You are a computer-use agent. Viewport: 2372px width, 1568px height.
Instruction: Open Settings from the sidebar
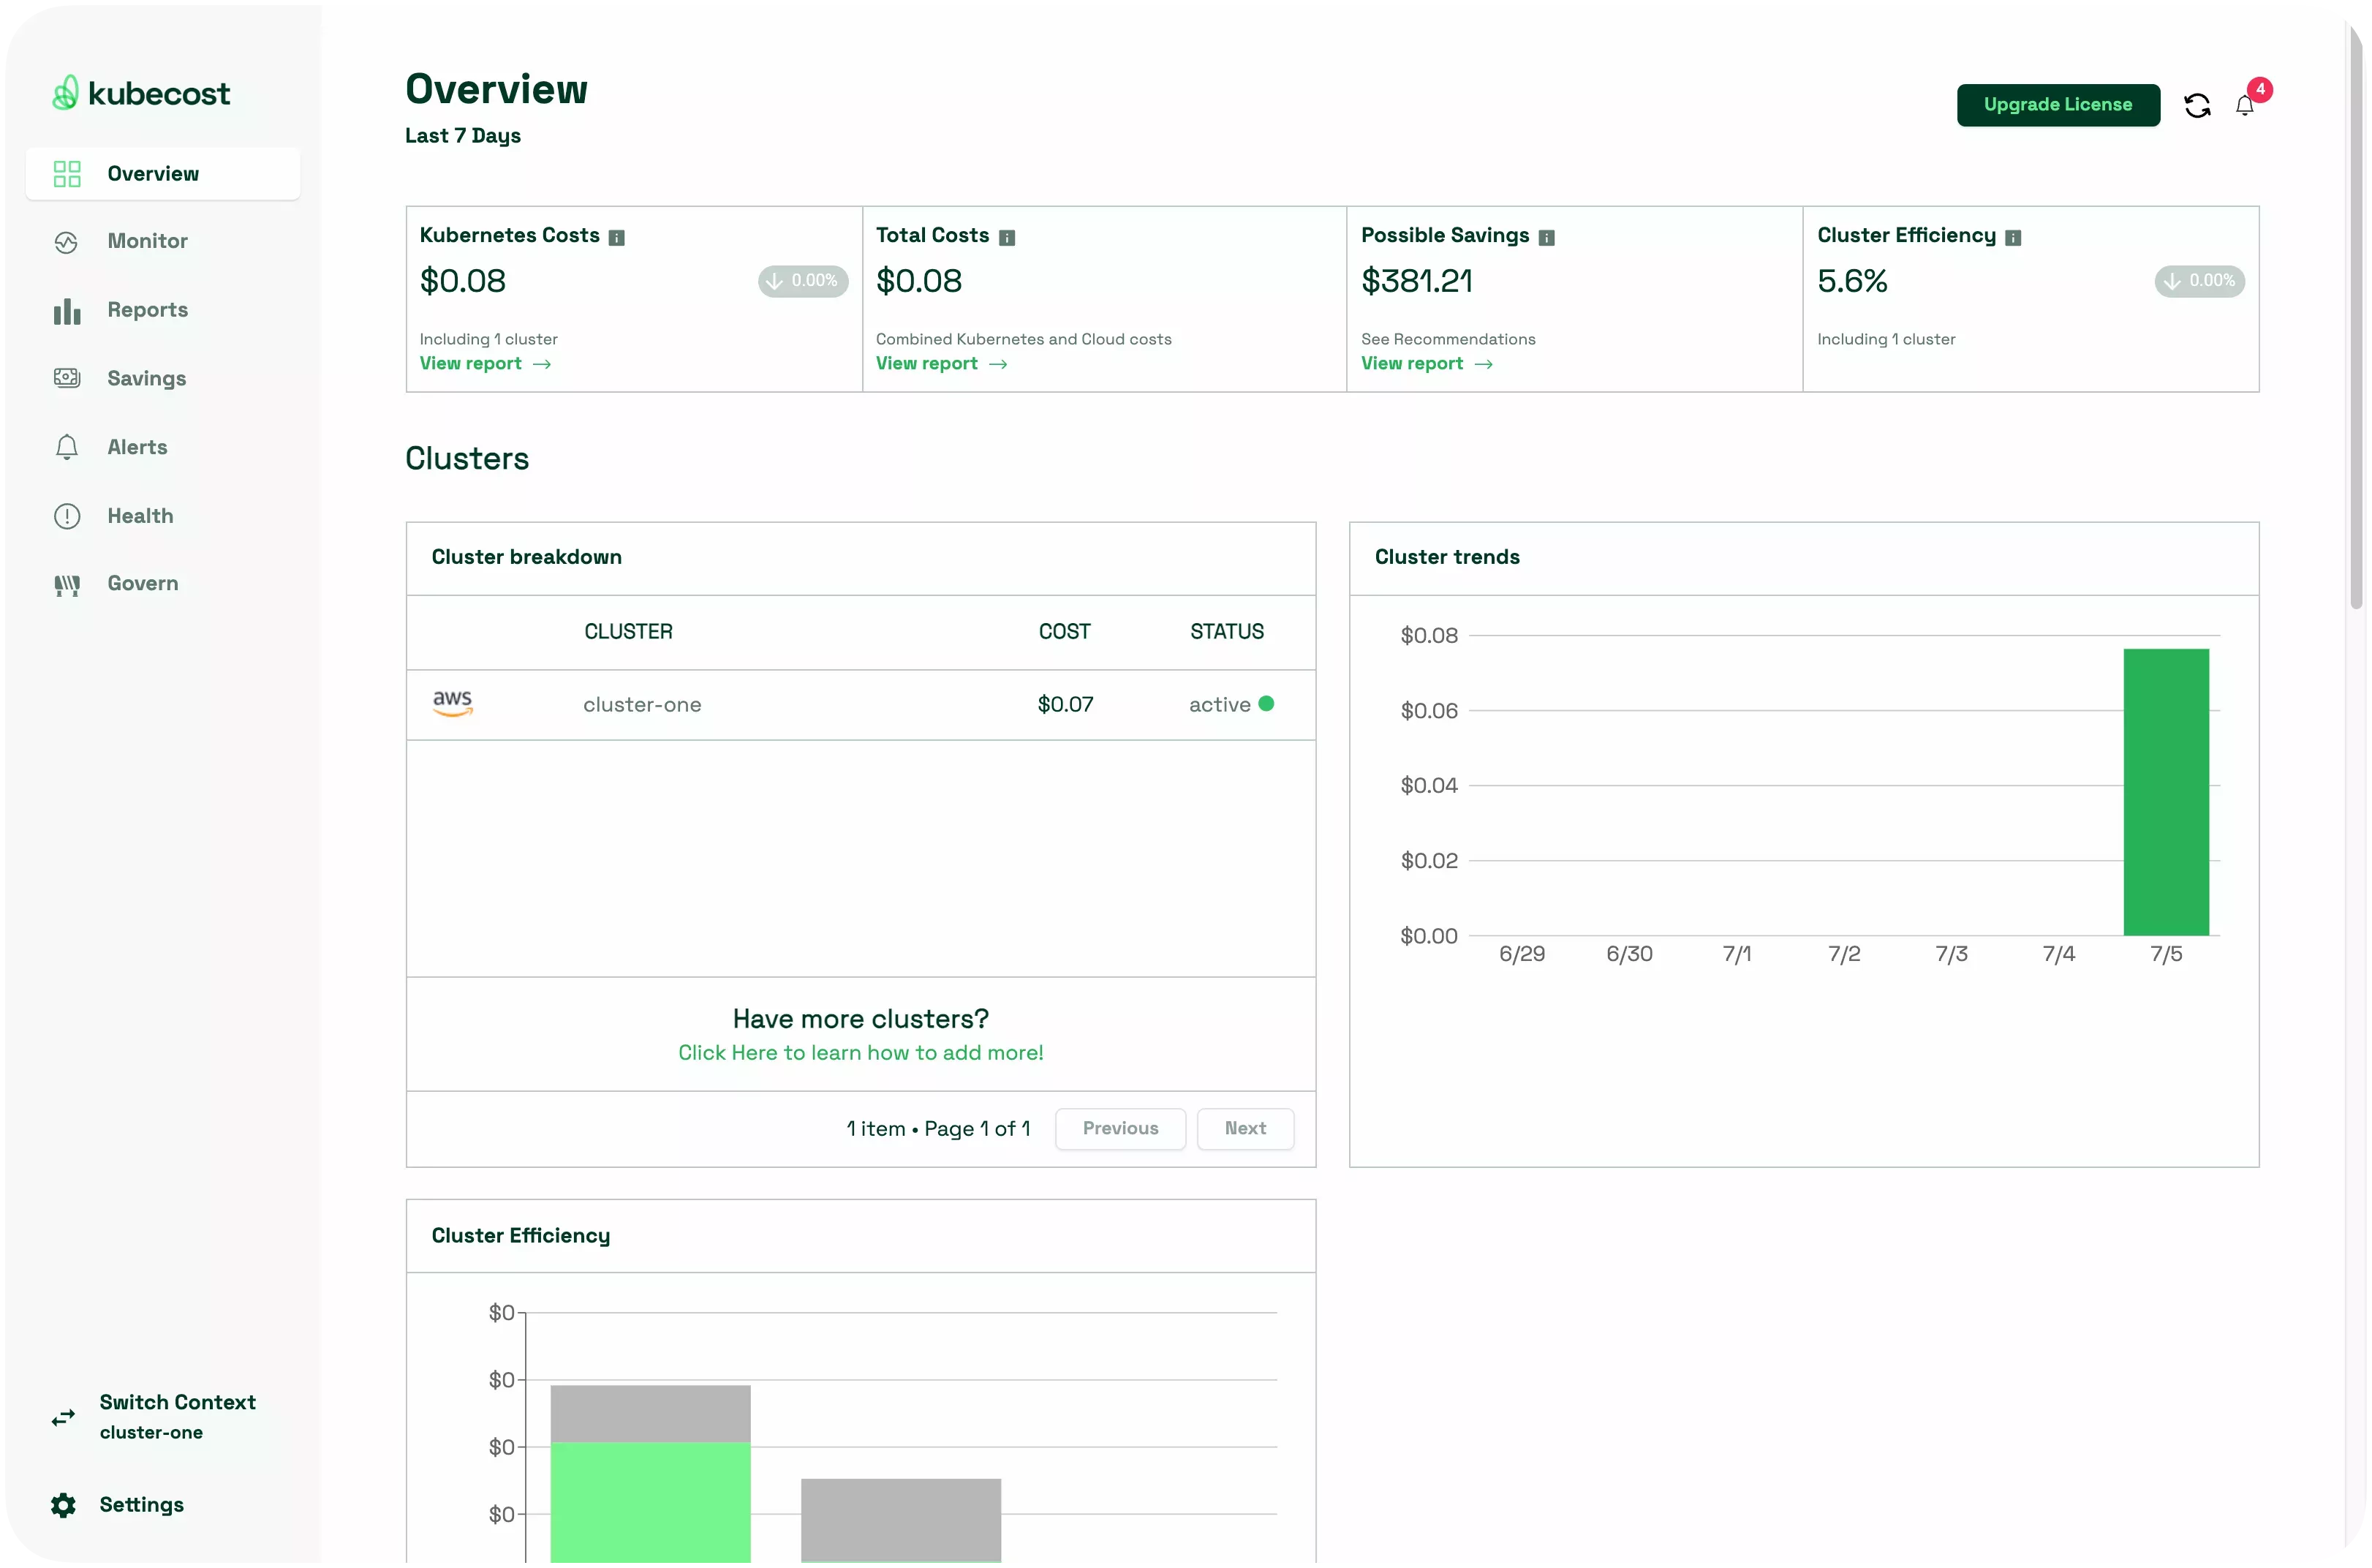(x=141, y=1504)
